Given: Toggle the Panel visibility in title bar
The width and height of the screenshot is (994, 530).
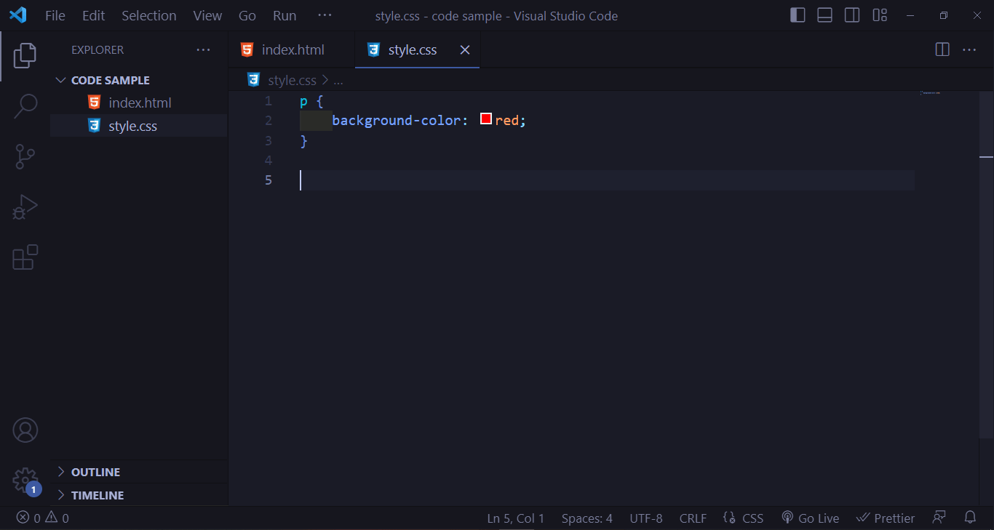Looking at the screenshot, I should [x=824, y=15].
